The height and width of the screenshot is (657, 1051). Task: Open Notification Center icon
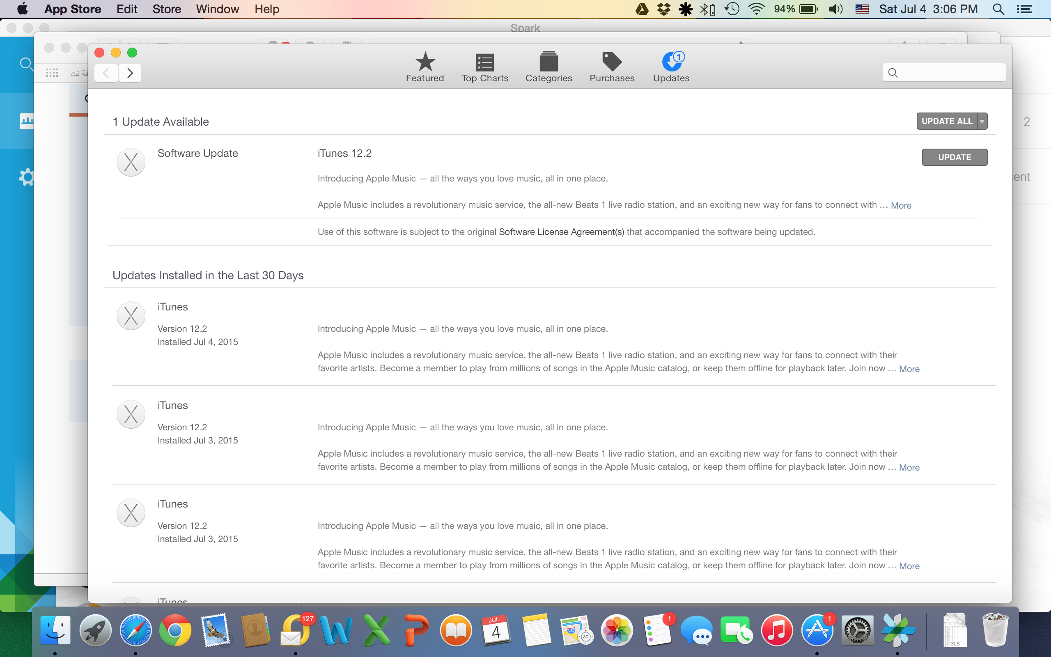pos(1024,9)
